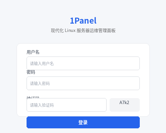This screenshot has width=166, height=133.
Task: Click the gray captcha box beside the input
Action: pos(124,105)
